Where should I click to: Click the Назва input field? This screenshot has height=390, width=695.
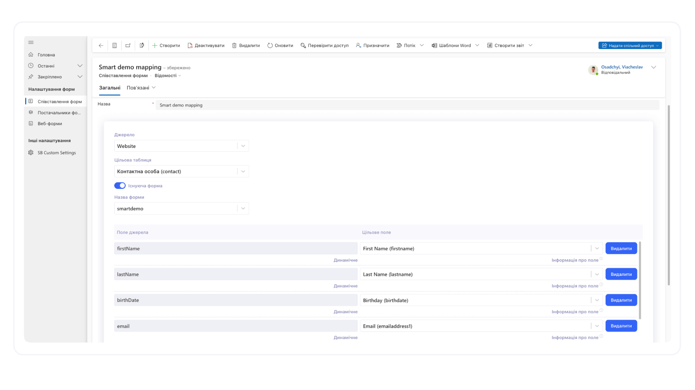pyautogui.click(x=407, y=105)
